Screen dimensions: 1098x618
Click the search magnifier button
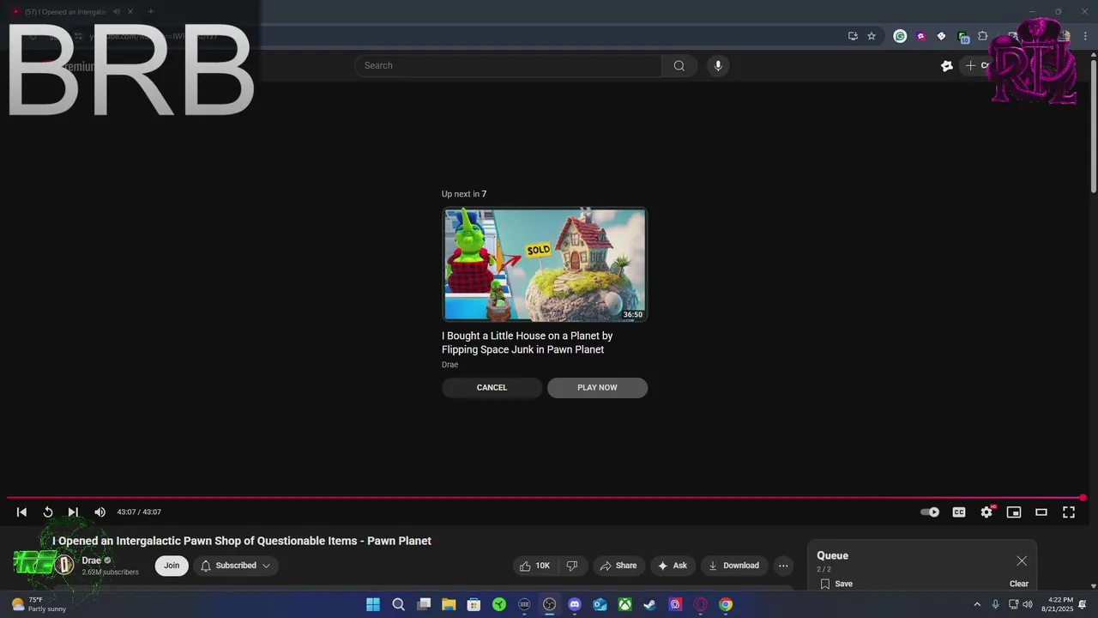pos(679,65)
